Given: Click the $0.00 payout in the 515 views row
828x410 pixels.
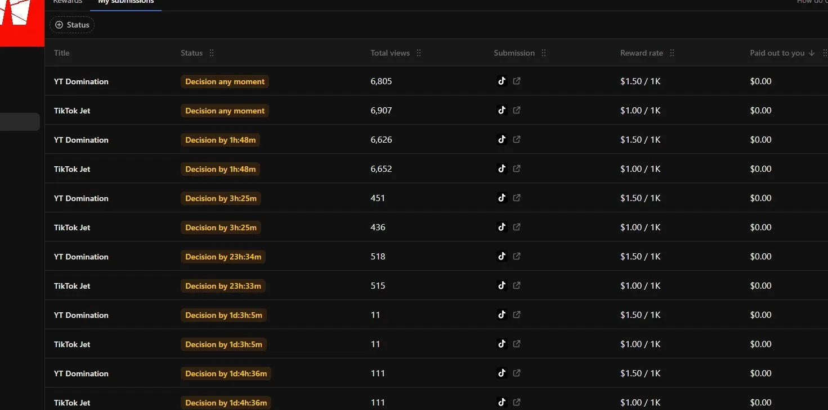Looking at the screenshot, I should tap(760, 286).
